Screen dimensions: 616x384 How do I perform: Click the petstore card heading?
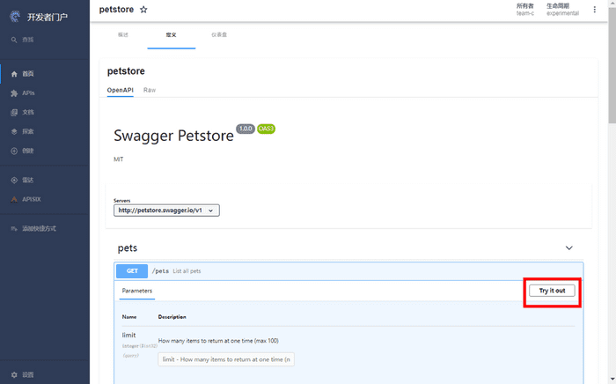[x=126, y=71]
